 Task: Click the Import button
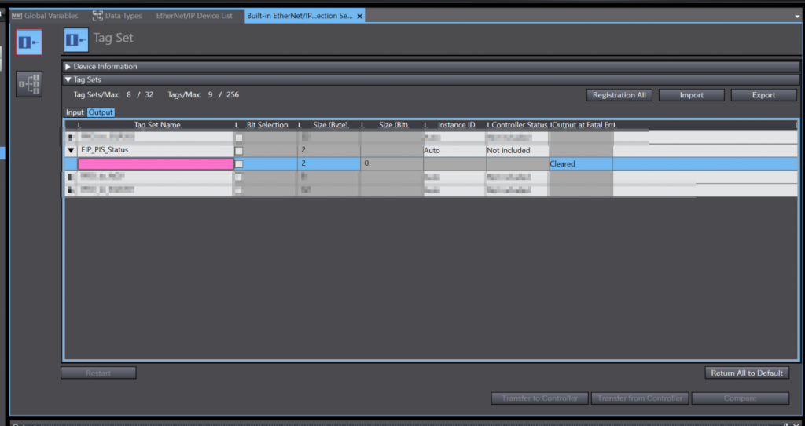(x=692, y=95)
